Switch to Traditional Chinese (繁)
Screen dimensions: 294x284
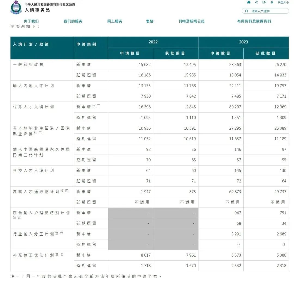pyautogui.click(x=272, y=2)
